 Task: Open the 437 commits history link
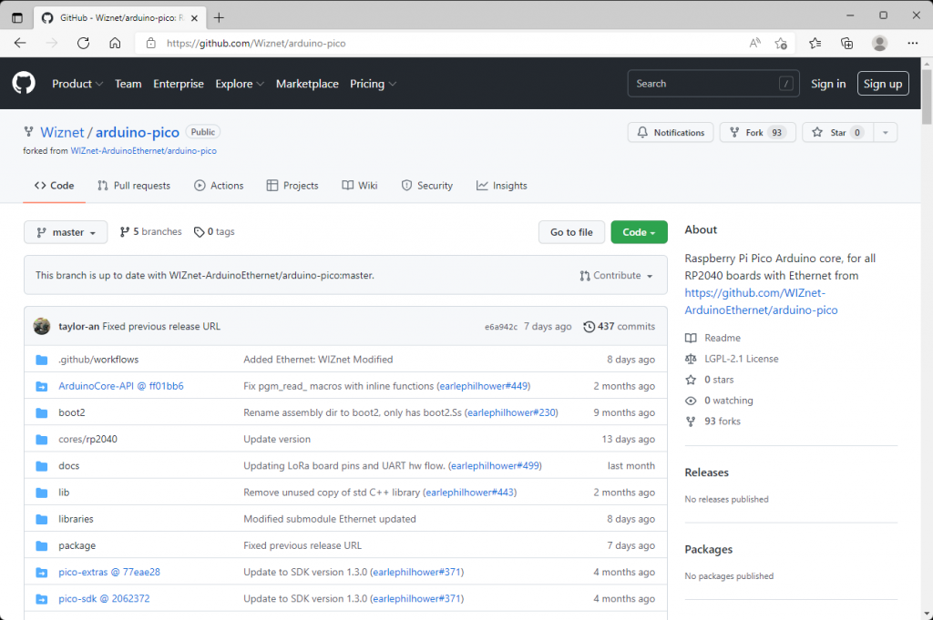620,326
